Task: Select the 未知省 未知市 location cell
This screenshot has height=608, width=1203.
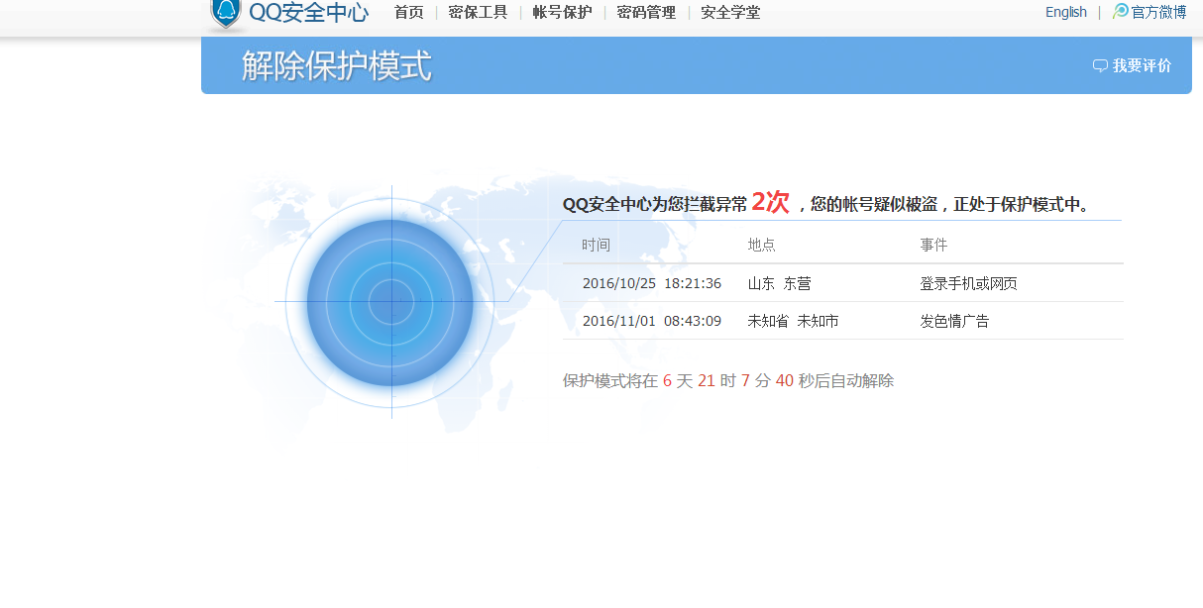Action: pos(793,321)
